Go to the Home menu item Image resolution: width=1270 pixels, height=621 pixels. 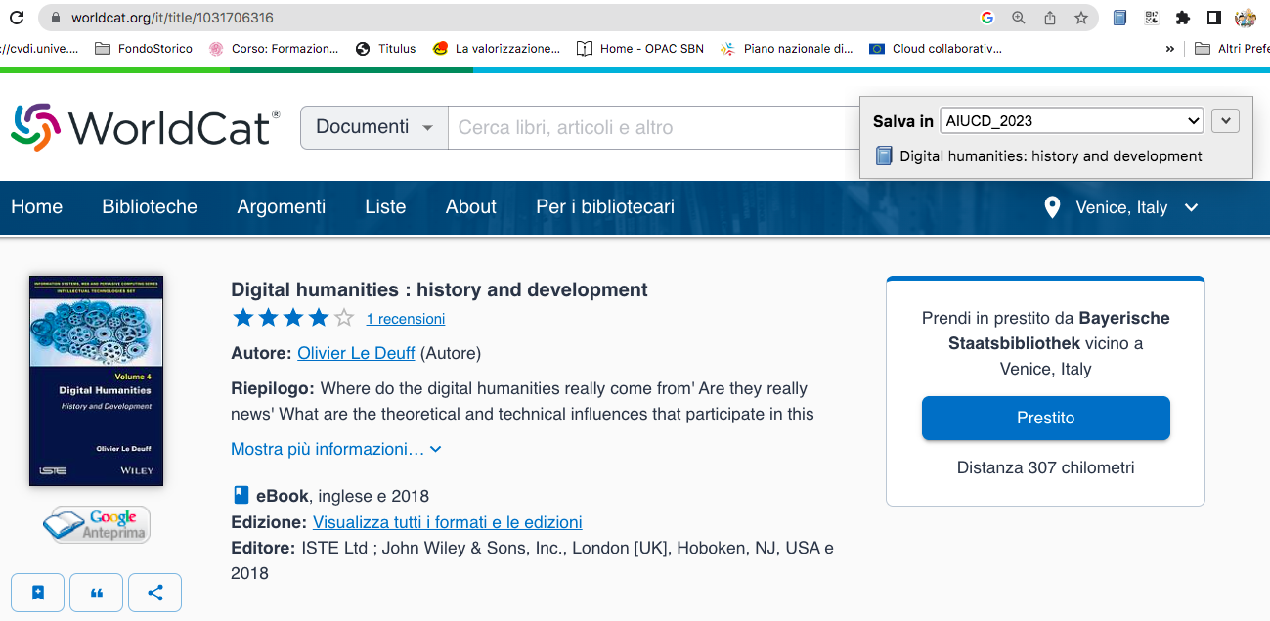tap(36, 206)
